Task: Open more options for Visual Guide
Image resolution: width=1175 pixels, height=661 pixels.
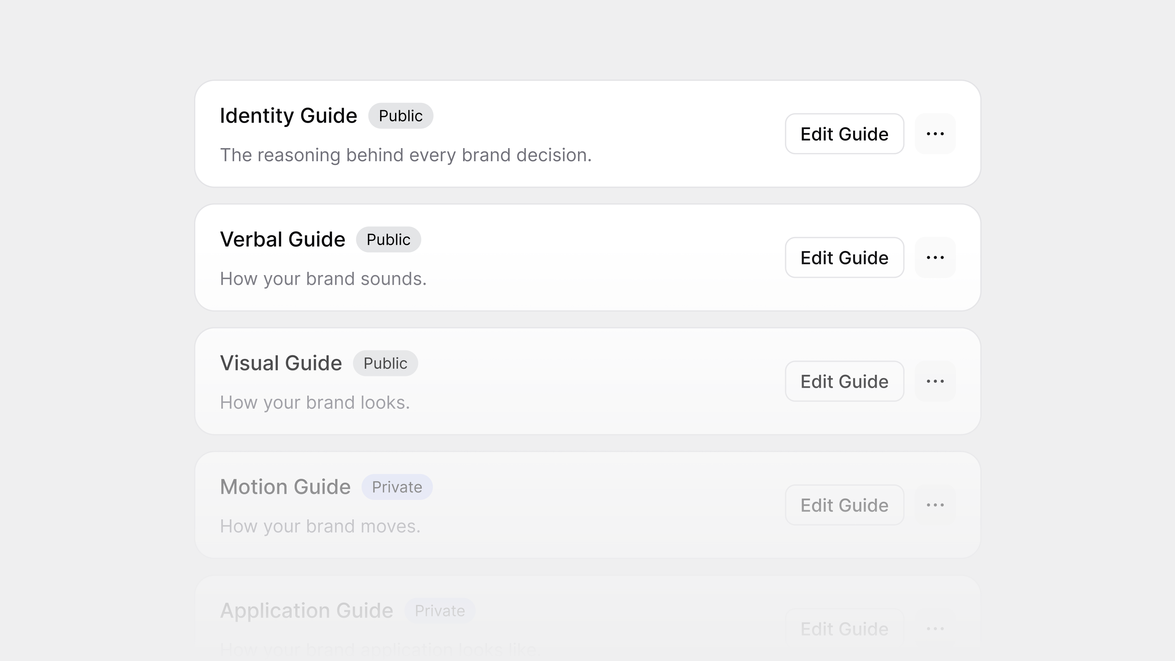Action: coord(935,381)
